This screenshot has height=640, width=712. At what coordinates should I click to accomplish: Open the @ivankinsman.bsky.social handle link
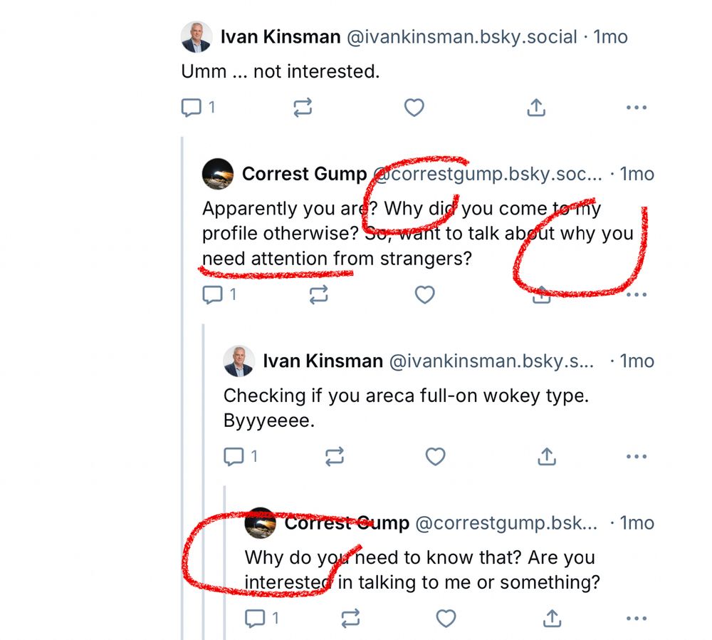click(x=462, y=37)
